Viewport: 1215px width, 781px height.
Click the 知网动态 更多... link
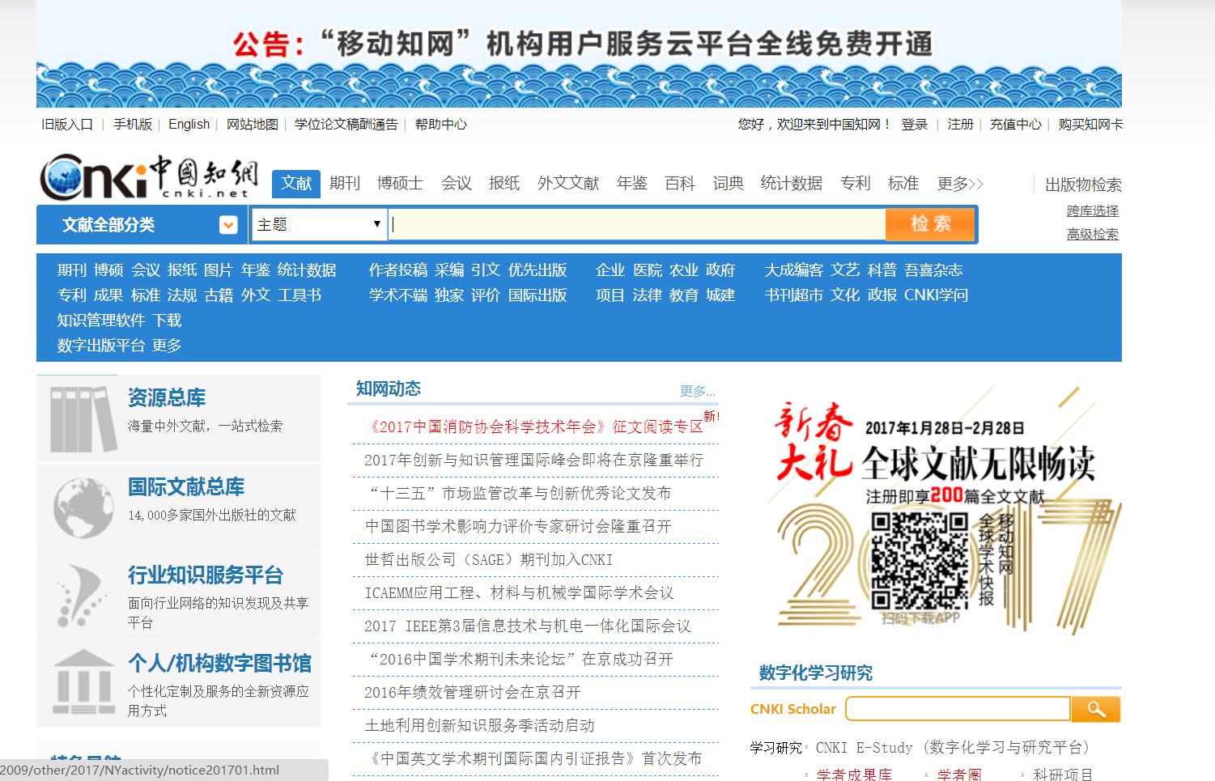(x=697, y=391)
